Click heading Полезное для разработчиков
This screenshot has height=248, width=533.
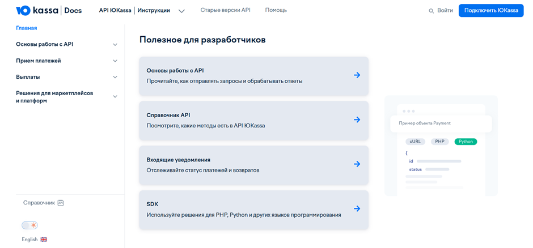click(x=202, y=40)
